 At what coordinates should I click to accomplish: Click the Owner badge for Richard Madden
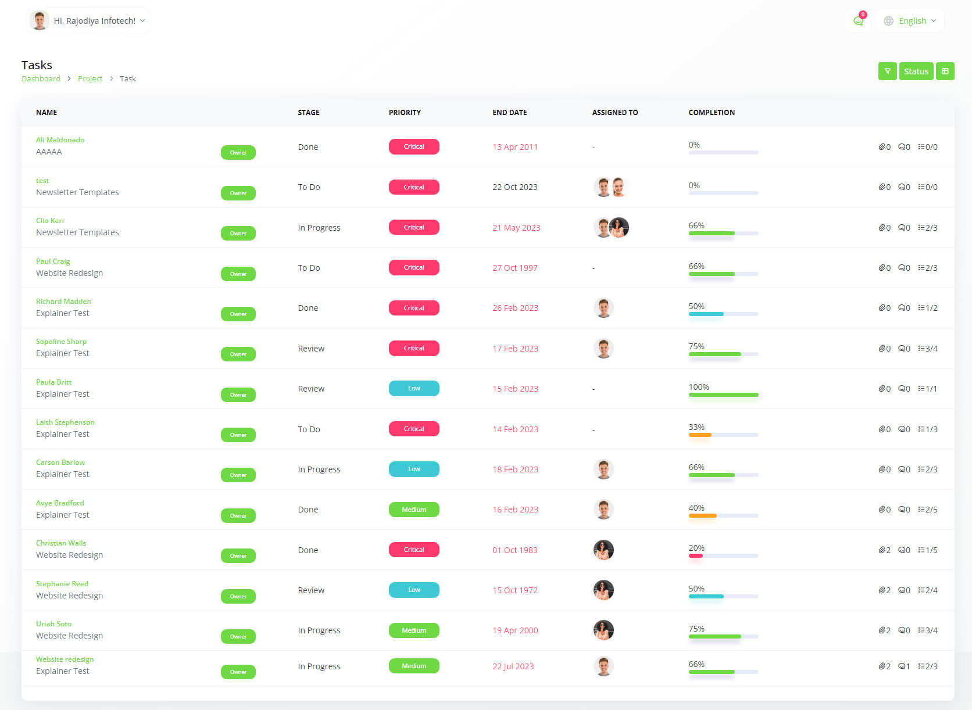238,314
